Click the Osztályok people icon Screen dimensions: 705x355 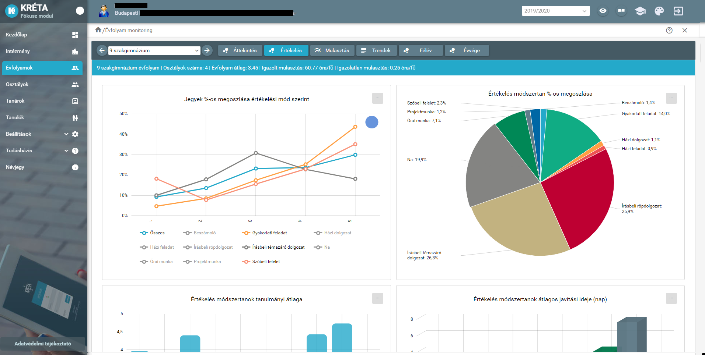click(x=75, y=85)
